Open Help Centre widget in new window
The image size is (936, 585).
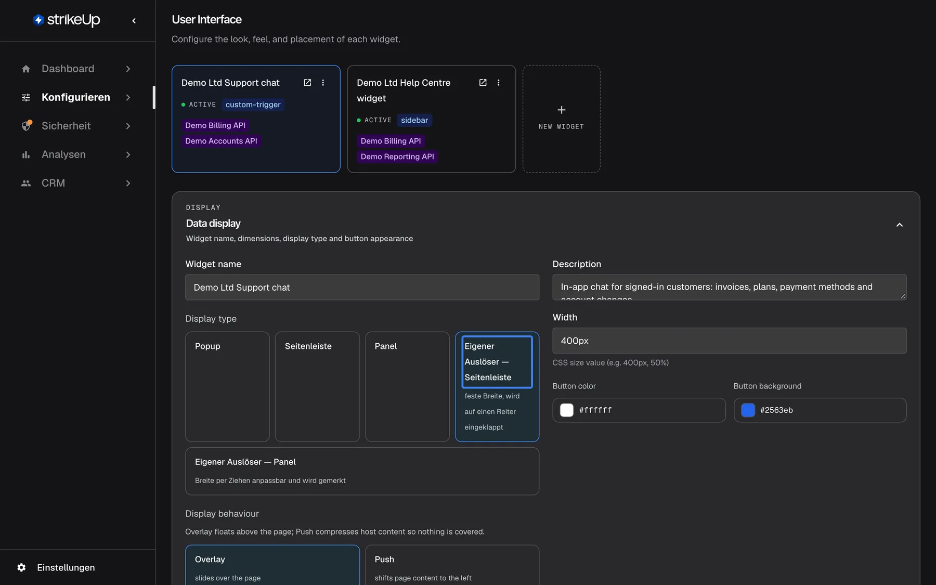click(483, 83)
